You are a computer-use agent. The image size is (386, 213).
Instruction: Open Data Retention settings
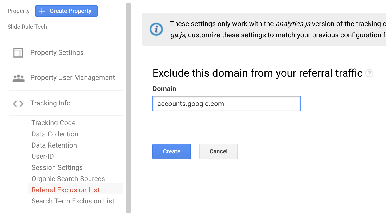pyautogui.click(x=54, y=145)
